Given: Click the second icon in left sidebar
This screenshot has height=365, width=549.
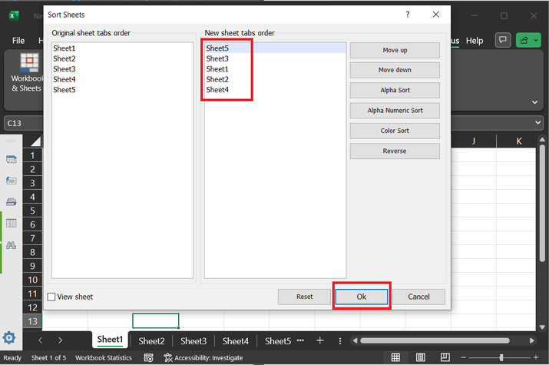Looking at the screenshot, I should point(12,181).
